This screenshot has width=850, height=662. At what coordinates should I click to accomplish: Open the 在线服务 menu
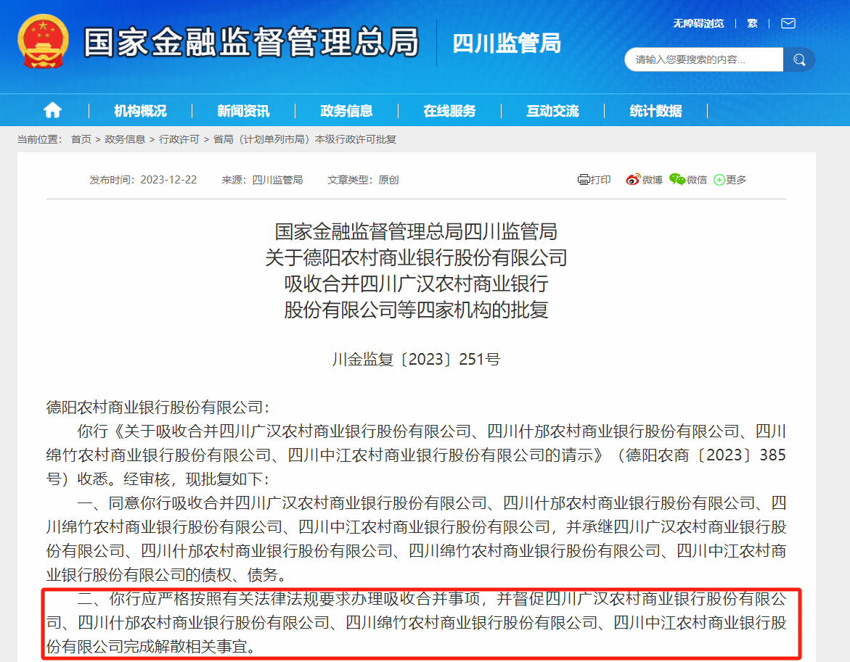pos(449,111)
